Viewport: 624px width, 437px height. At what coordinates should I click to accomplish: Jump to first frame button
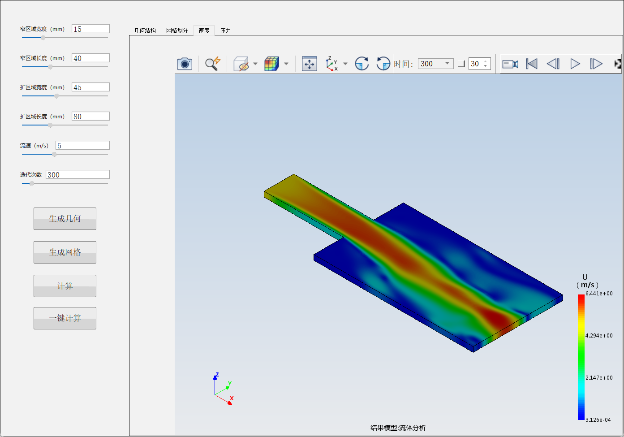(x=532, y=64)
